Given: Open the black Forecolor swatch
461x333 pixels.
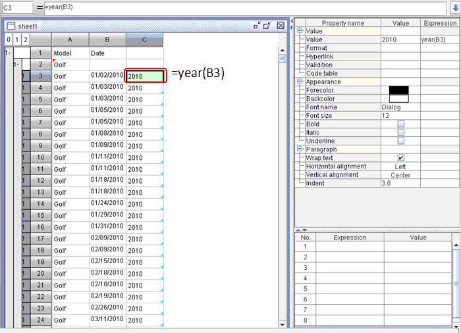Looking at the screenshot, I should [398, 90].
